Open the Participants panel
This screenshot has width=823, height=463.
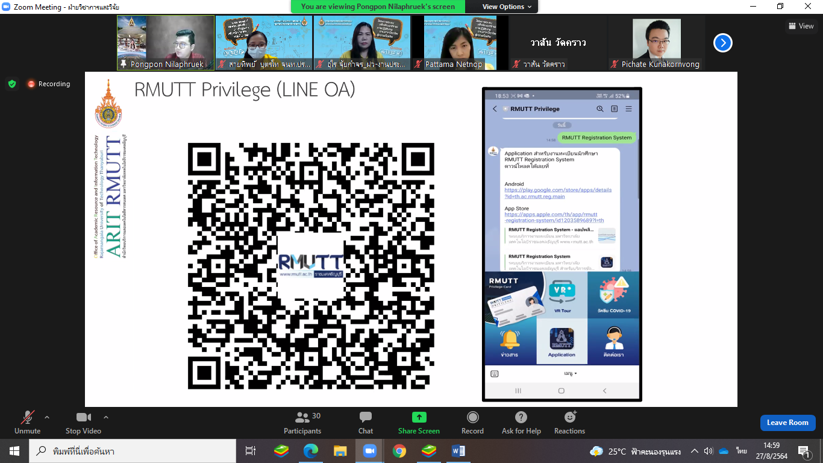pyautogui.click(x=302, y=422)
